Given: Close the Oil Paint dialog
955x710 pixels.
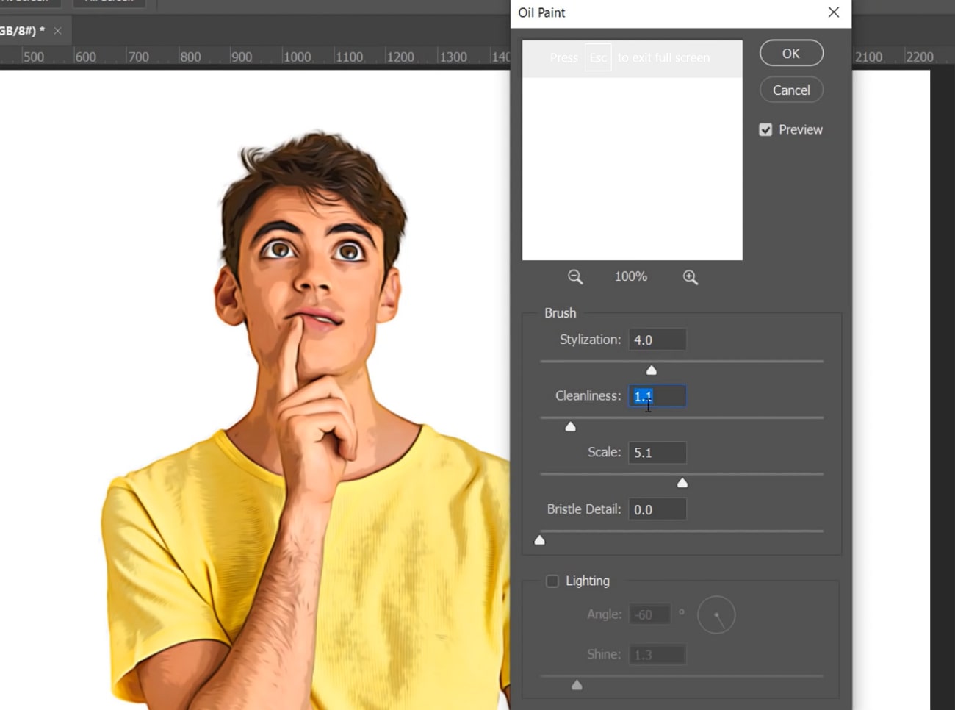Looking at the screenshot, I should [x=833, y=12].
